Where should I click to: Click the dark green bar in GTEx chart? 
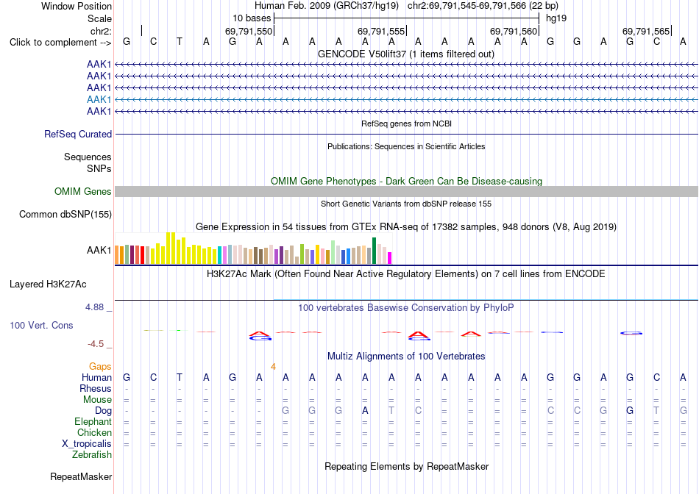(375, 251)
